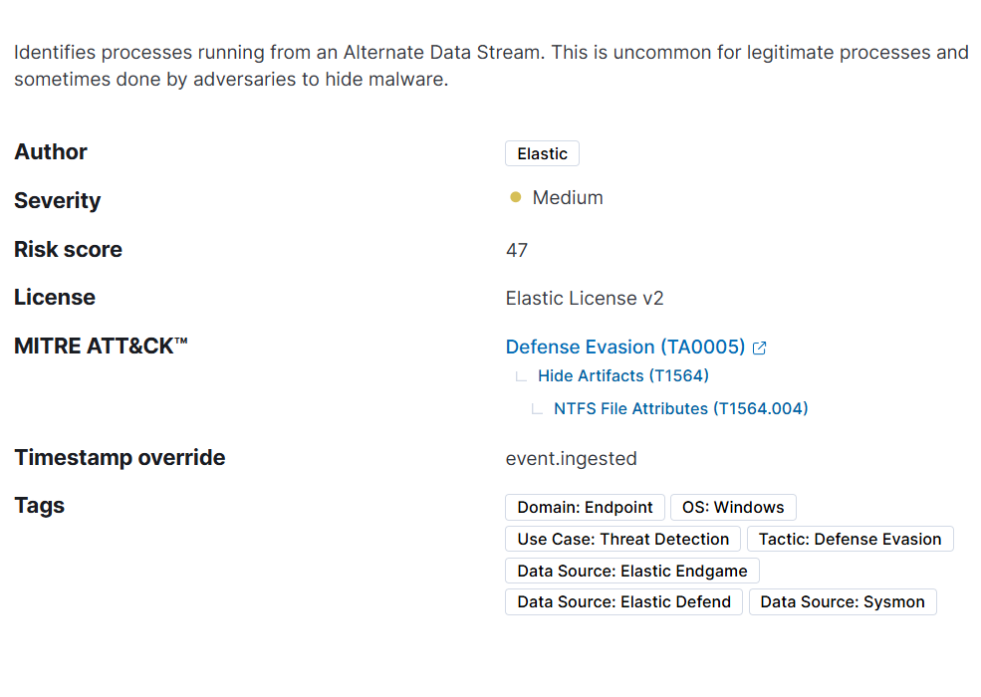The image size is (981, 697).
Task: Click the event.ingested timestamp override value
Action: [x=572, y=459]
